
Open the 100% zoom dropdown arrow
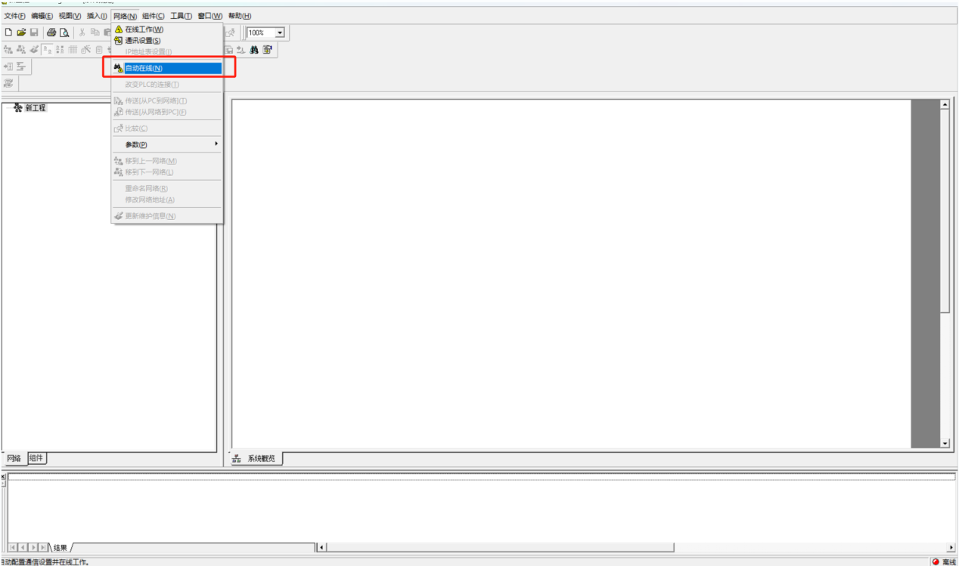click(x=280, y=32)
